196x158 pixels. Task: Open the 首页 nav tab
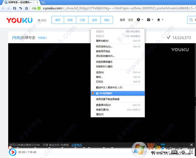(x=58, y=20)
